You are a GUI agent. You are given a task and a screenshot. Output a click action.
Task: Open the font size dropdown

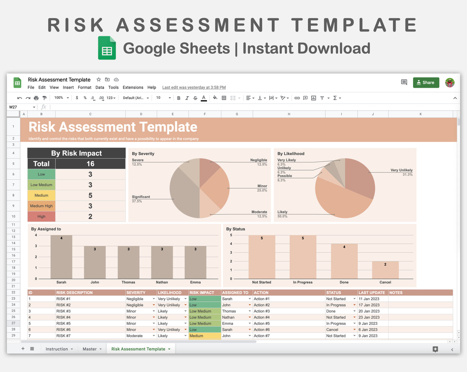(169, 98)
